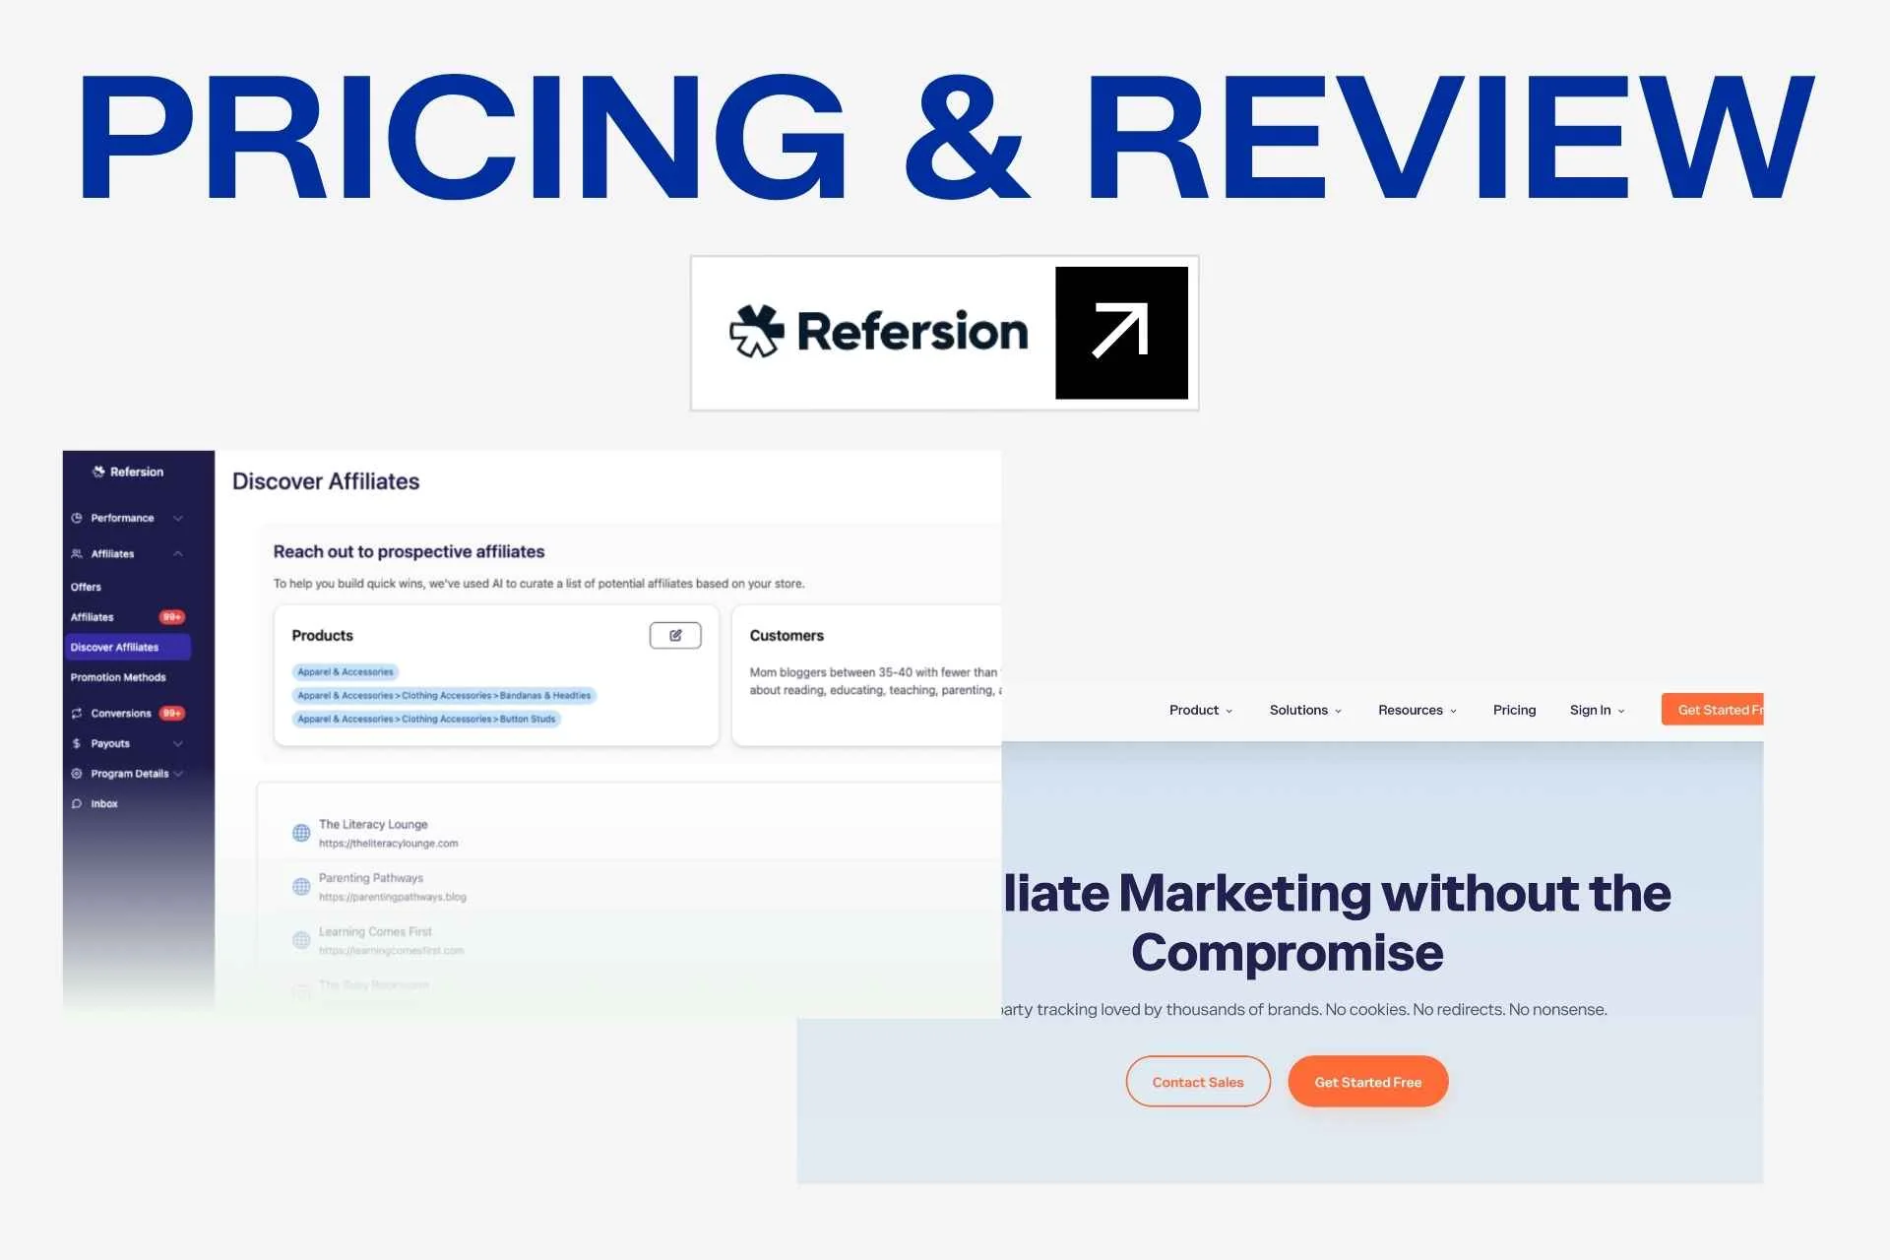The width and height of the screenshot is (1890, 1260).
Task: Open the Product dropdown in the website nav
Action: click(1200, 710)
